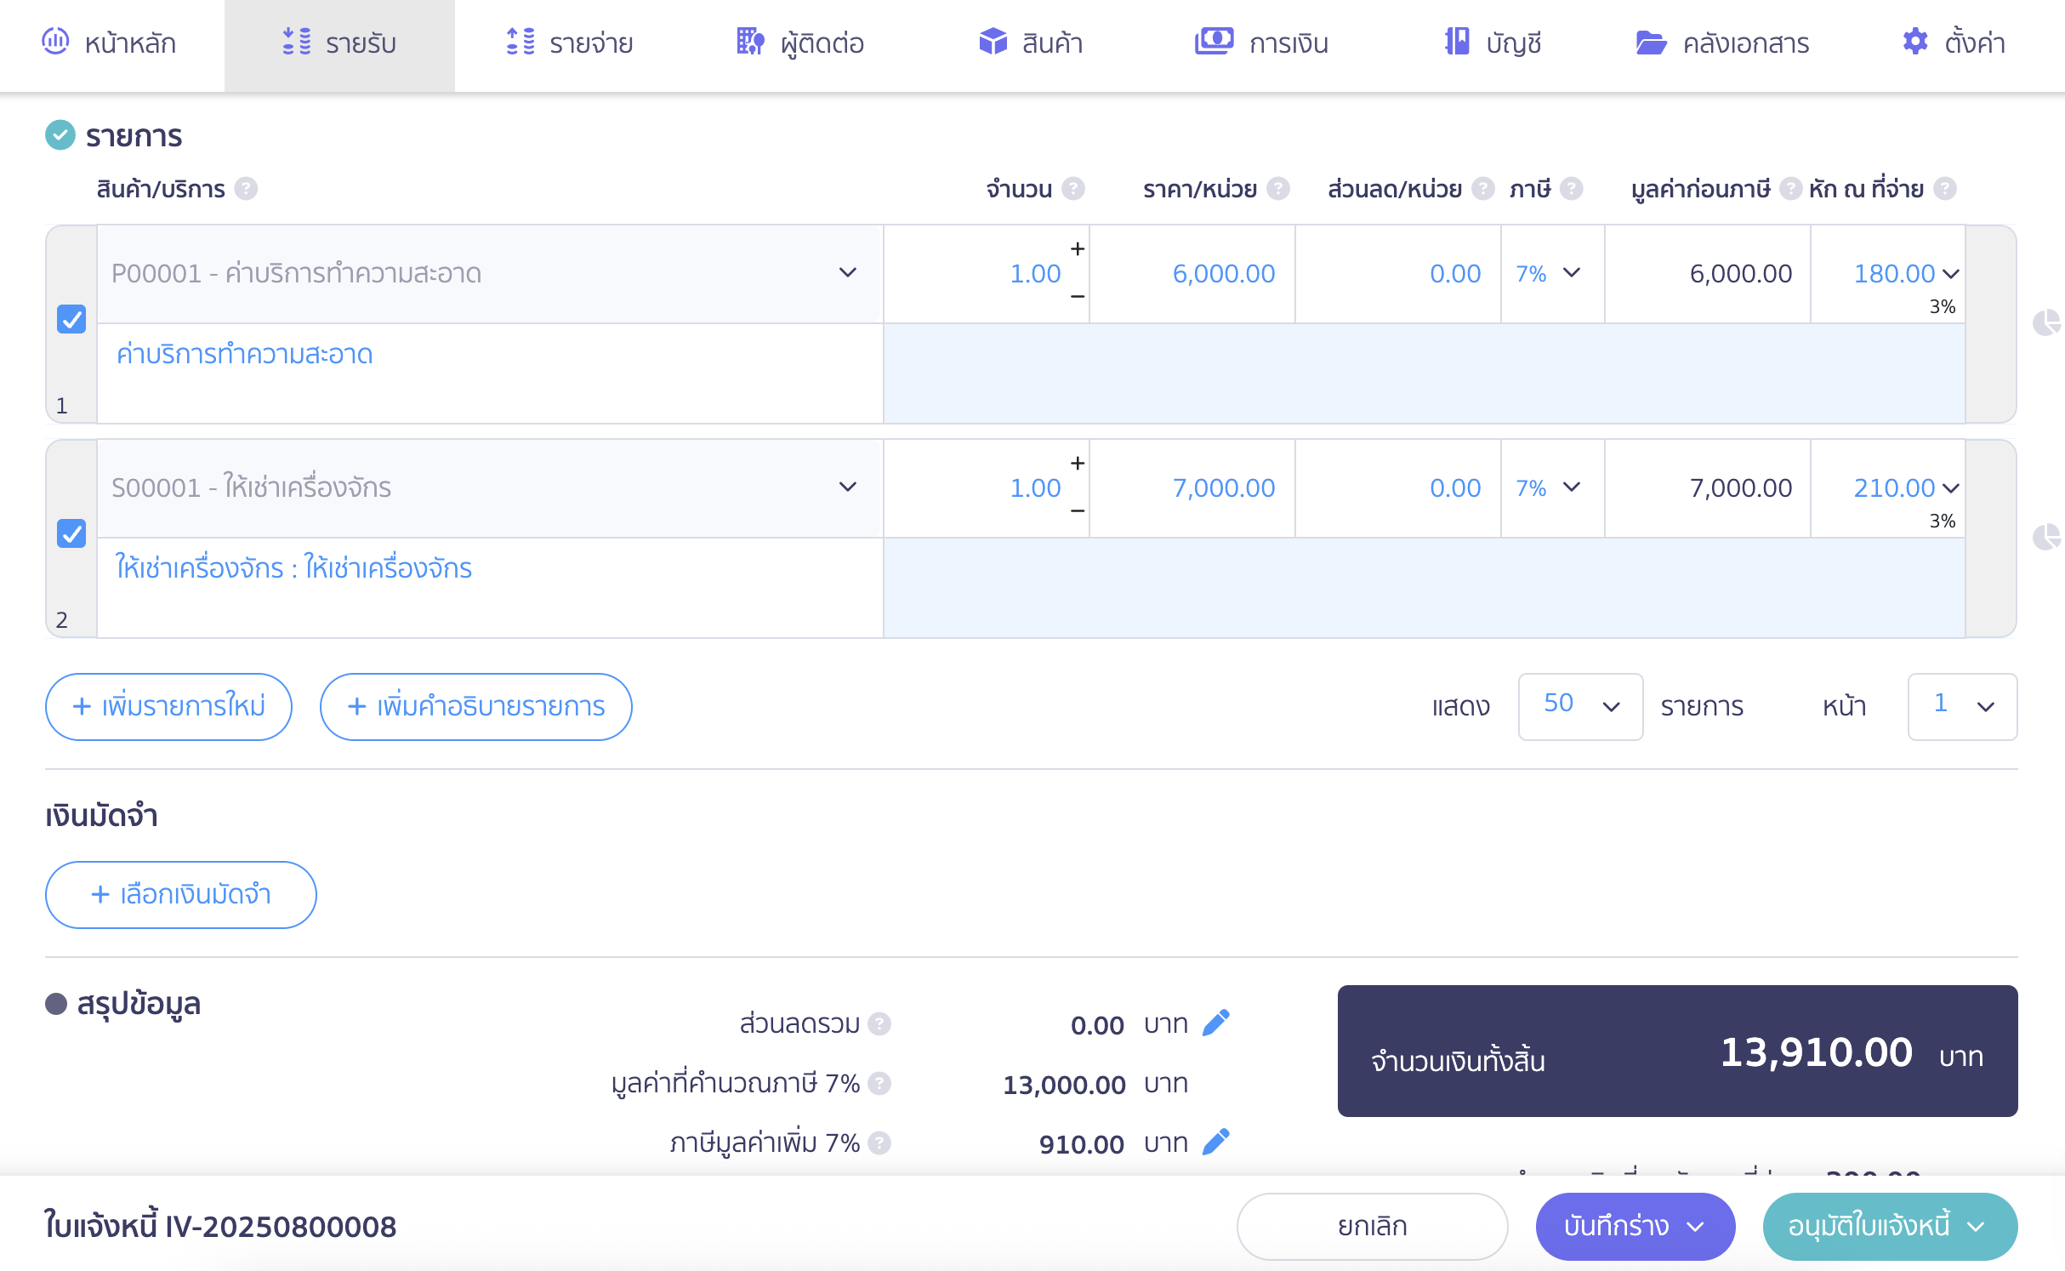Edit the ให้เช่าเครื่องจักร description text
Screen dimensions: 2065x1271
490,588
